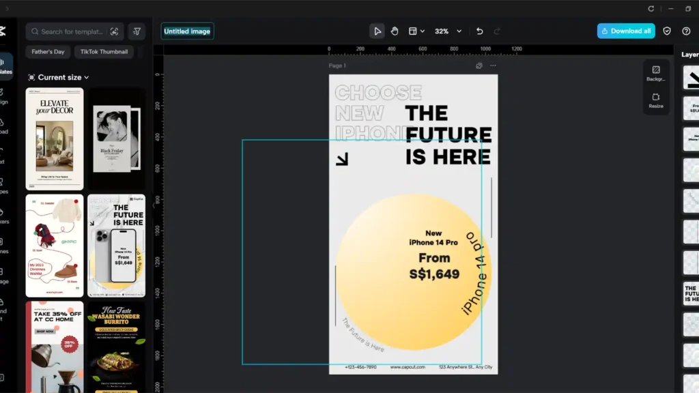Select the 'New iPhone 14 Pro' text on canvas
Image resolution: width=699 pixels, height=393 pixels.
point(433,238)
